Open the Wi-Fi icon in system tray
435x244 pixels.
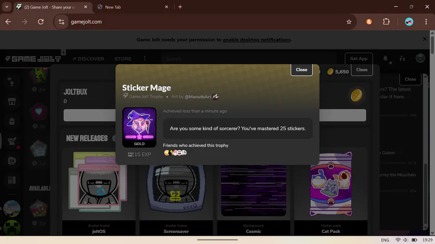coord(398,240)
